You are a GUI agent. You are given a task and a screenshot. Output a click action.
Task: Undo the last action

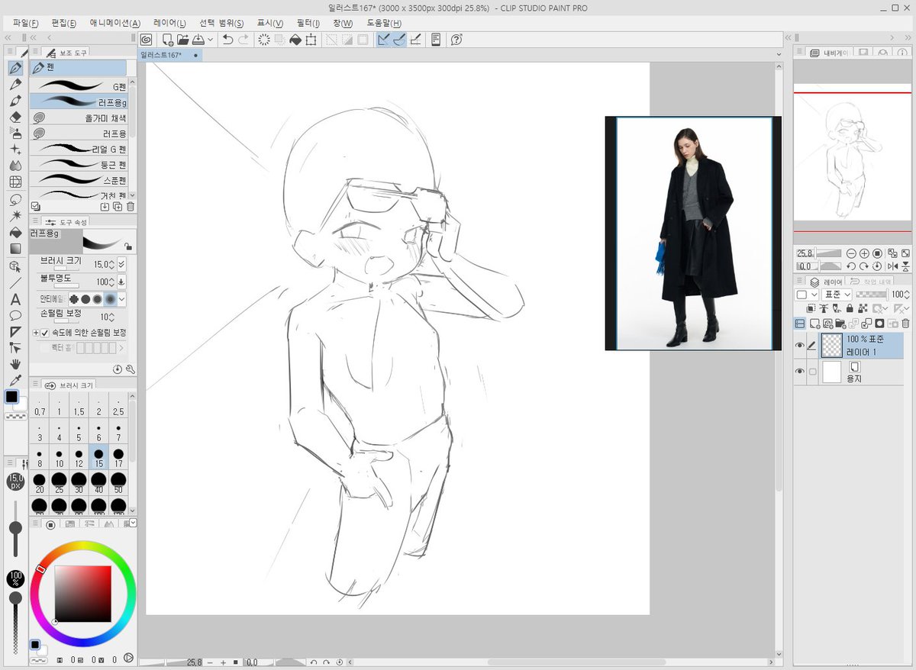coord(227,39)
